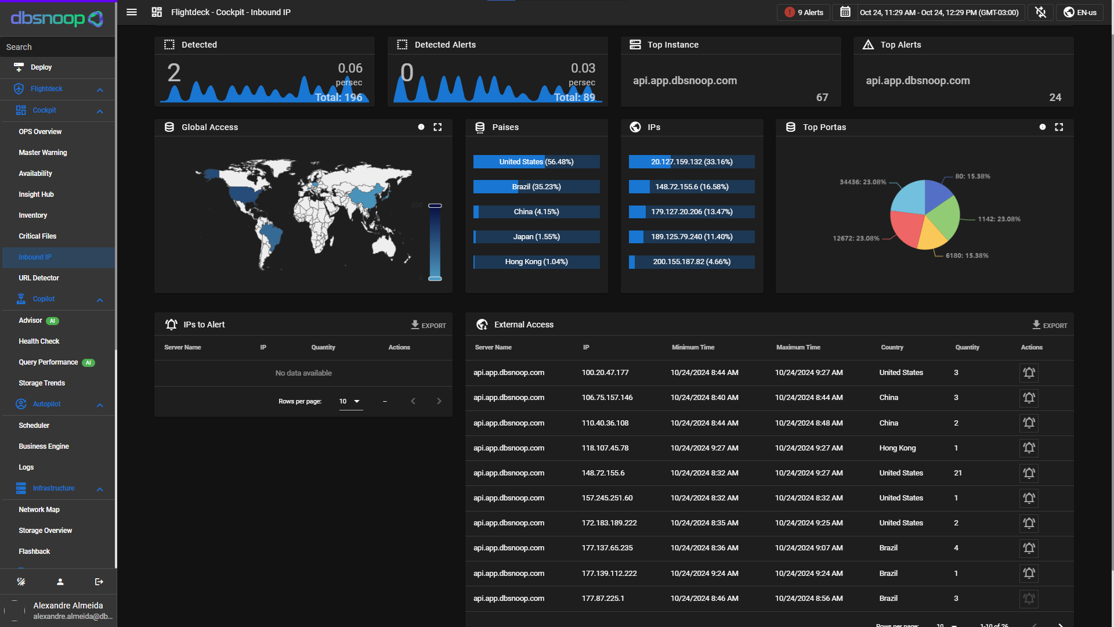Click alert bell for IP 106.75.157.146
Image resolution: width=1114 pixels, height=627 pixels.
pyautogui.click(x=1029, y=398)
